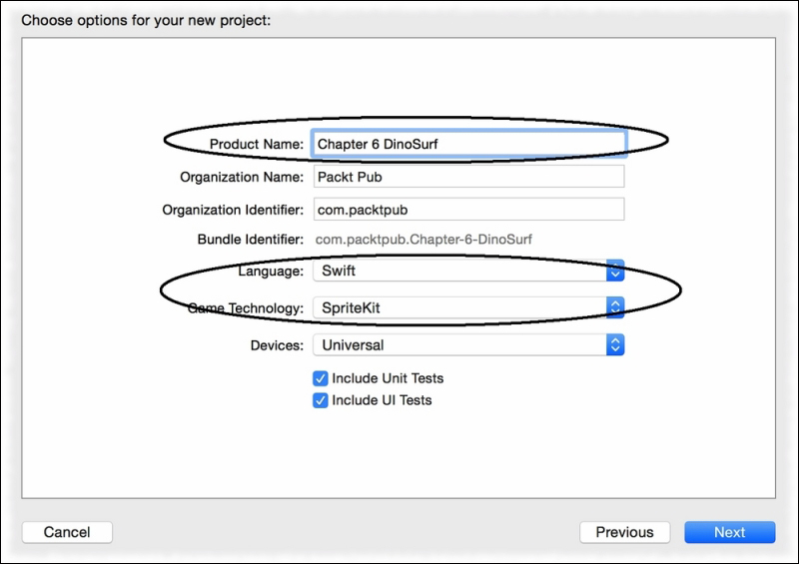Focus the Product Name text field
Screen dimensions: 799x564
click(468, 144)
